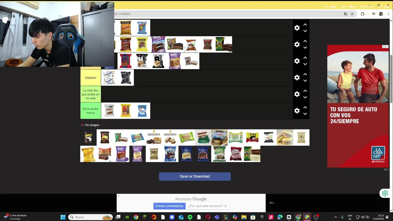Open settings gear for row with Milka dulce de leche
Screen dimensions: 393x221
tap(297, 61)
